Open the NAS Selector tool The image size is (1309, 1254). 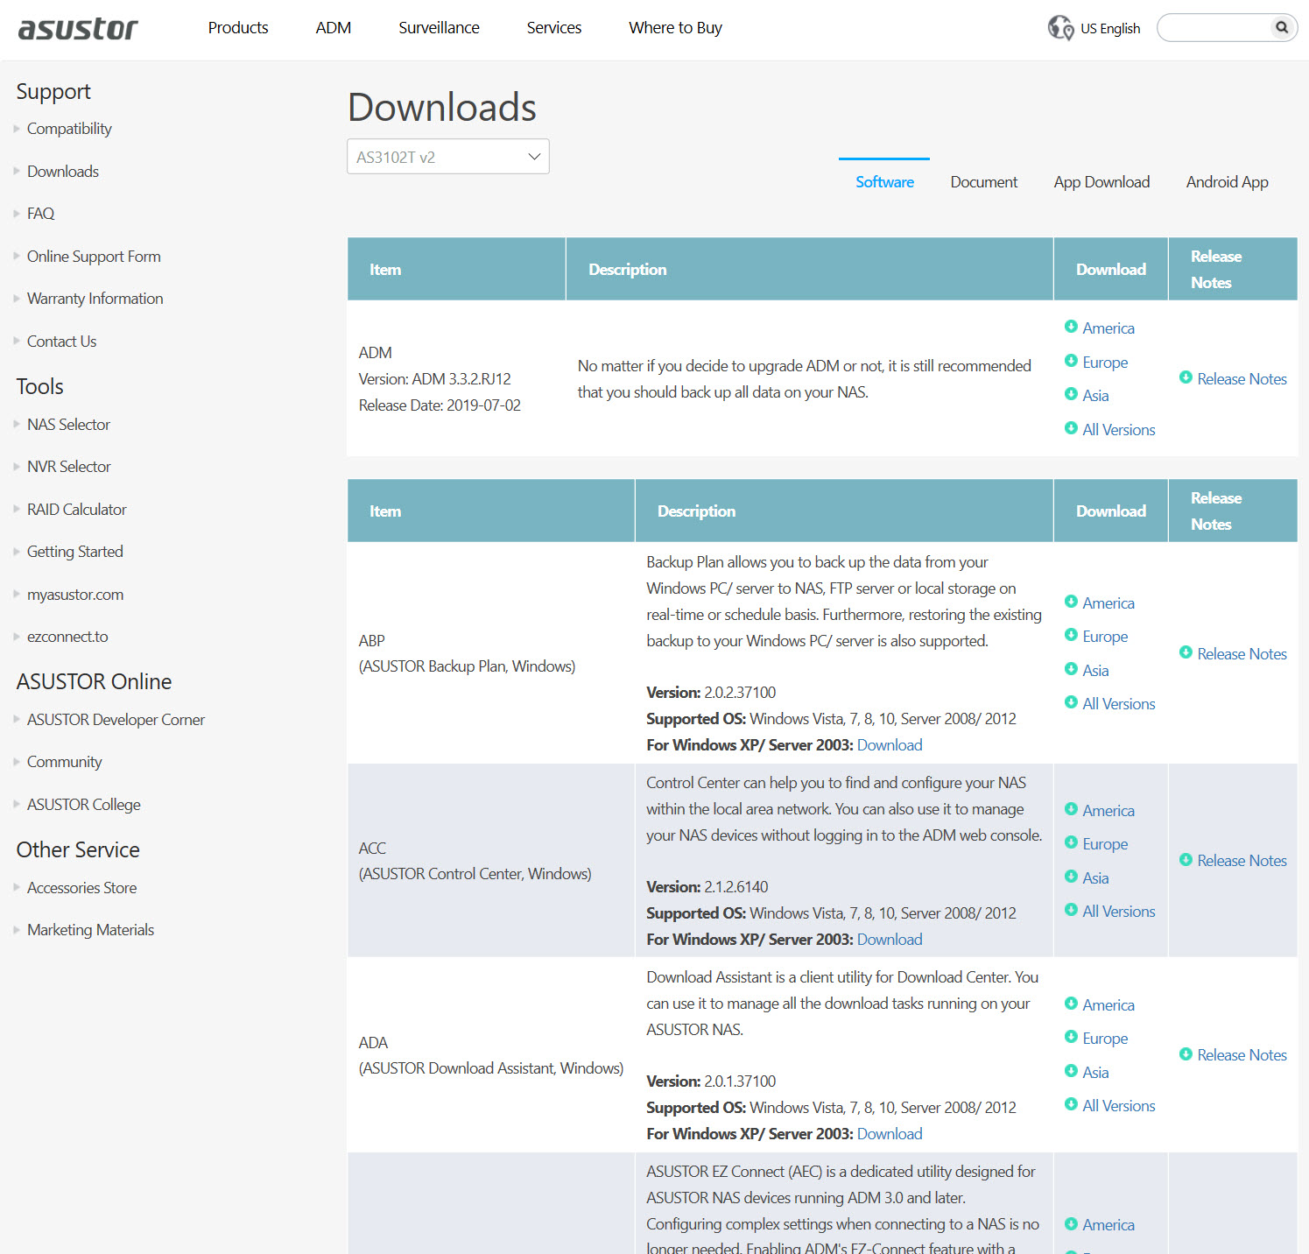tap(68, 425)
